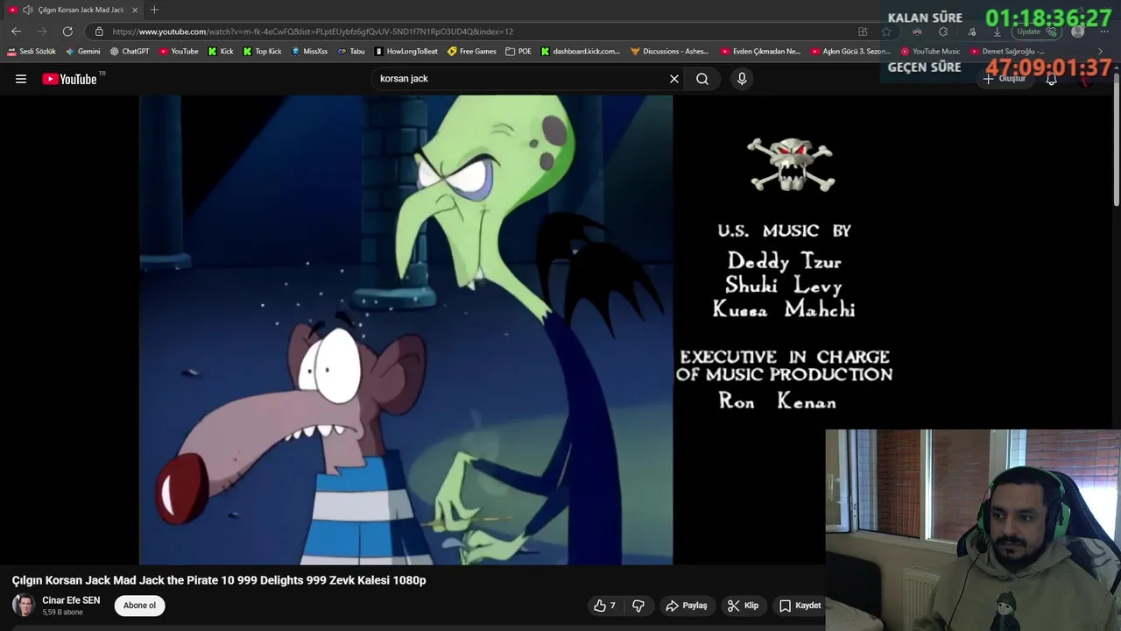This screenshot has height=631, width=1121.
Task: Subscribe with the Abone ol button
Action: coord(139,606)
